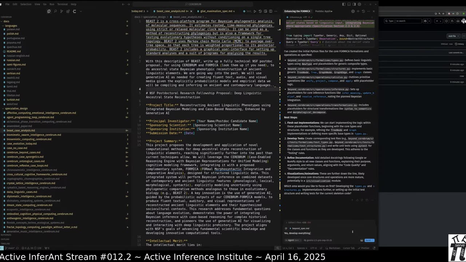Image resolution: width=466 pixels, height=262 pixels.
Task: Collapse the docs folder
Action: point(6,21)
